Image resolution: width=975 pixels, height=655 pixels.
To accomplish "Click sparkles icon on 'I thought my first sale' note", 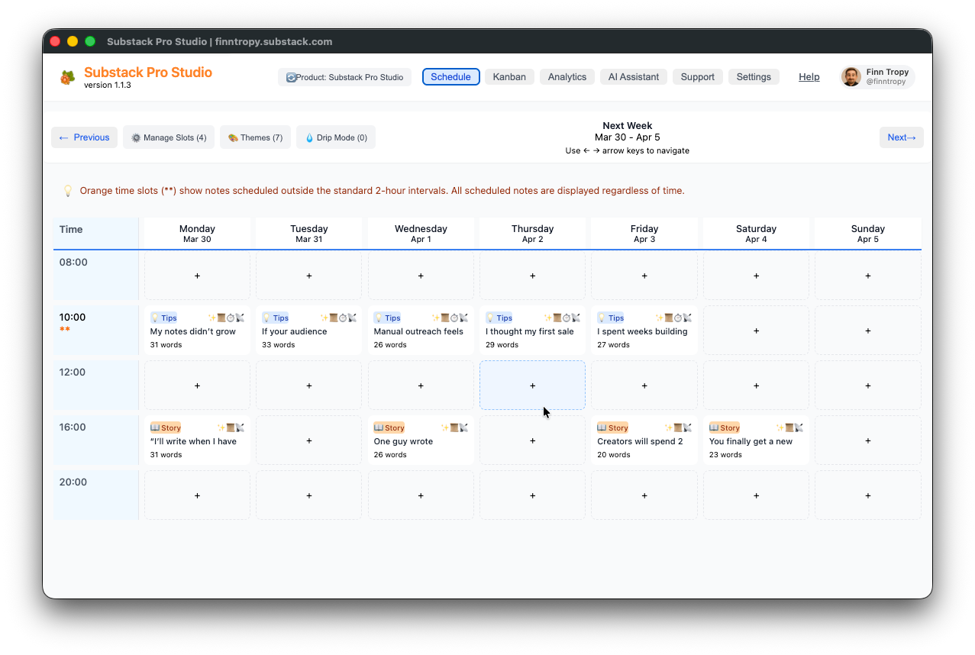I will (548, 318).
